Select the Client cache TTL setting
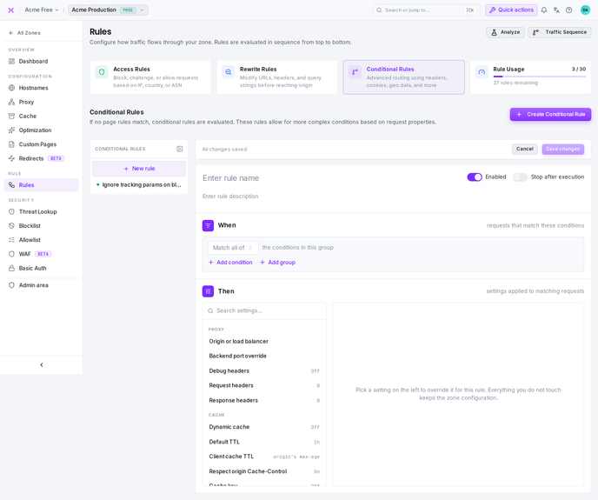Viewport: 598px width, 500px height. (x=265, y=457)
